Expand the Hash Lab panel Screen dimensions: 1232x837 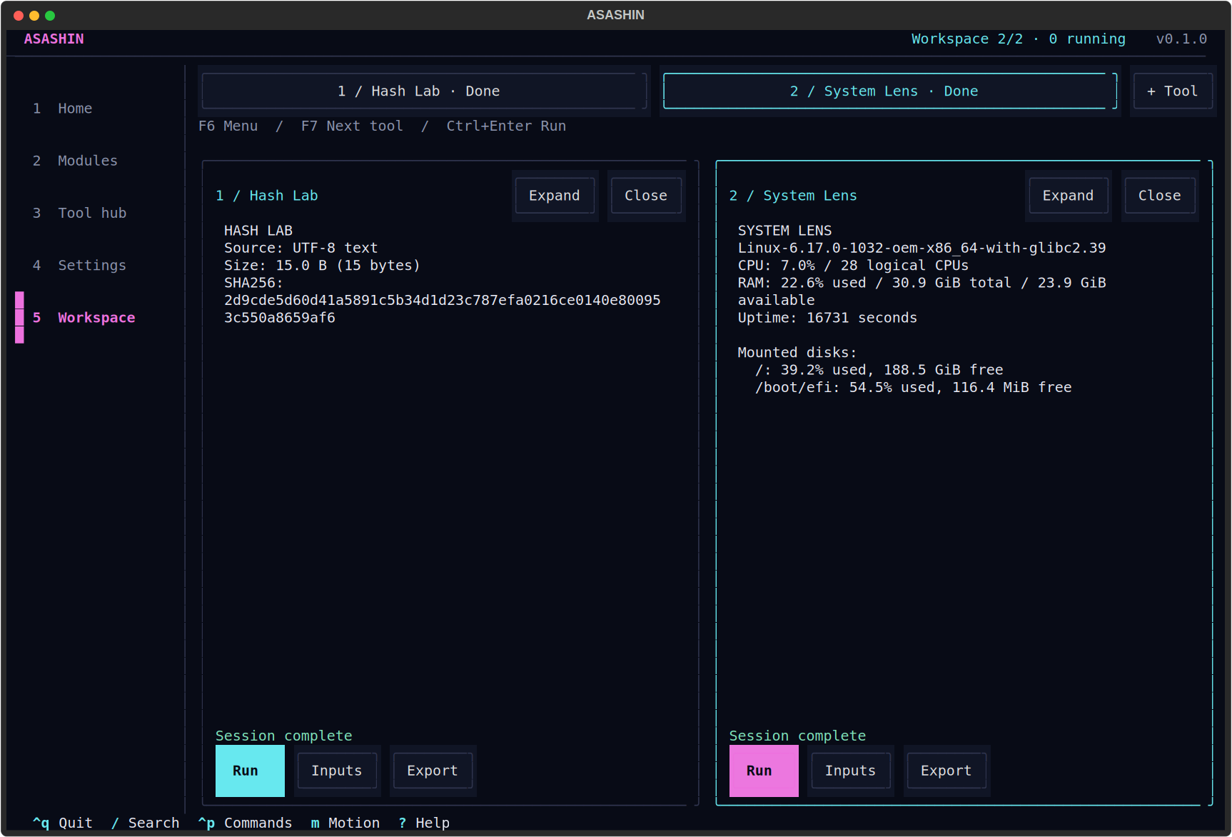(555, 196)
